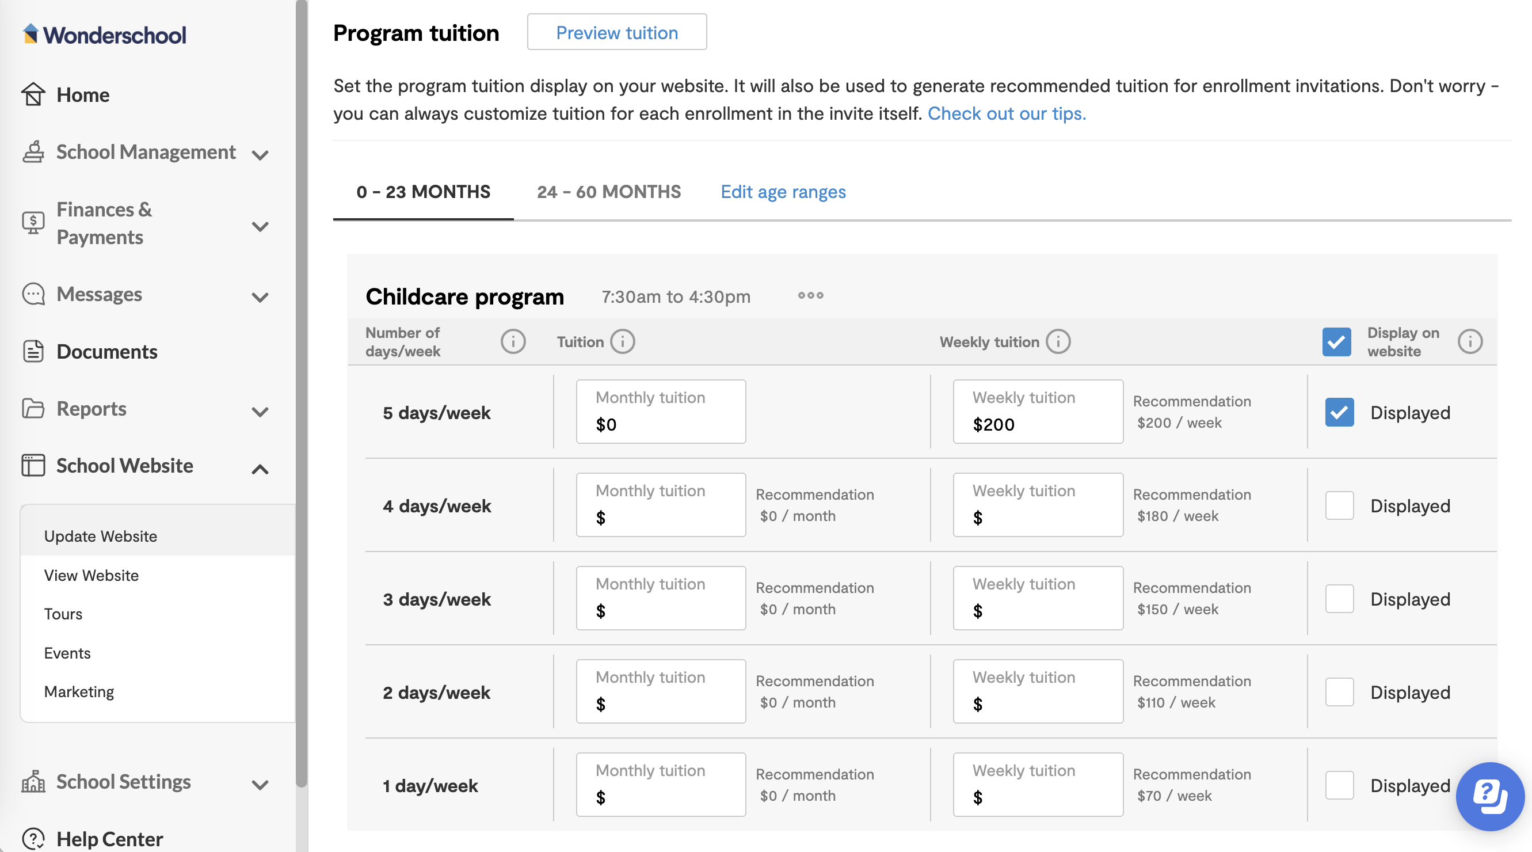Image resolution: width=1532 pixels, height=852 pixels.
Task: Click the School Website window icon
Action: coord(33,465)
